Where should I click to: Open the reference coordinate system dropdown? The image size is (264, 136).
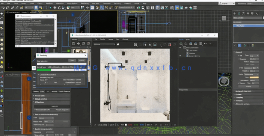pyautogui.click(x=75, y=8)
